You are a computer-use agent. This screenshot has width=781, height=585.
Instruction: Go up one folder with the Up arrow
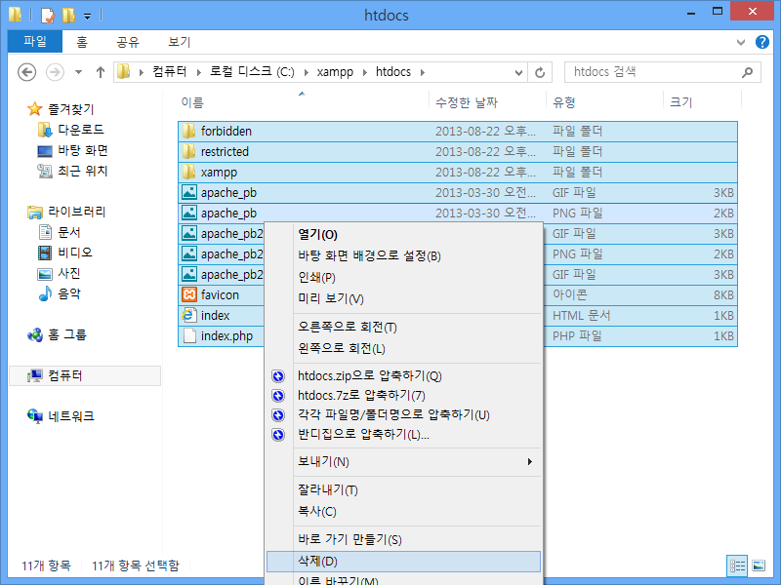[101, 72]
